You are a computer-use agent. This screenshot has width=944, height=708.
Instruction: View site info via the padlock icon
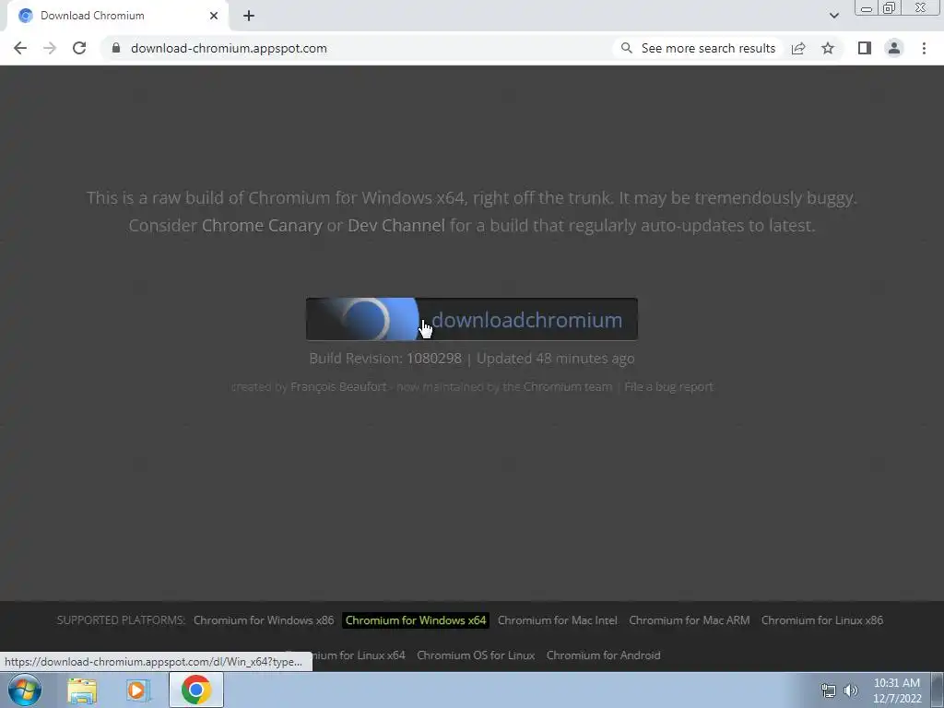coord(116,48)
